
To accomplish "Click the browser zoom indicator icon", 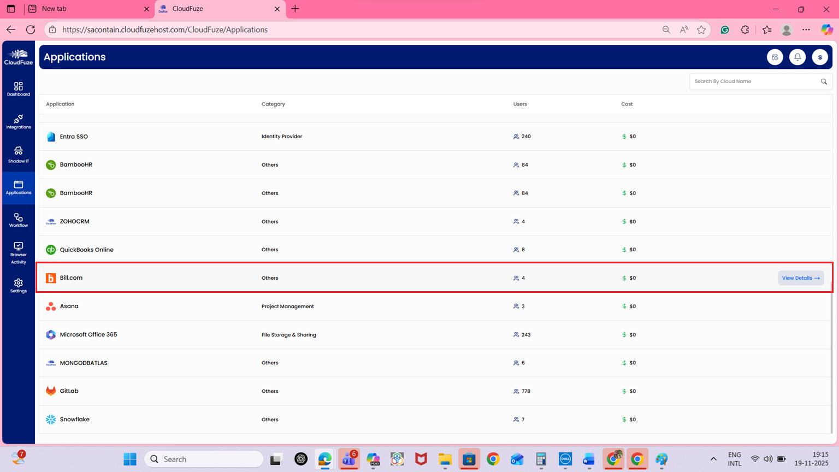I will (666, 29).
